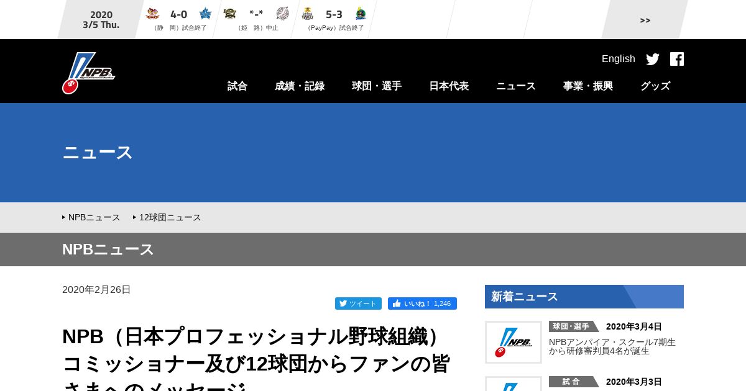Screen dimensions: 746x391
Task: Click the ニュース title in blue banner
Action: (98, 153)
